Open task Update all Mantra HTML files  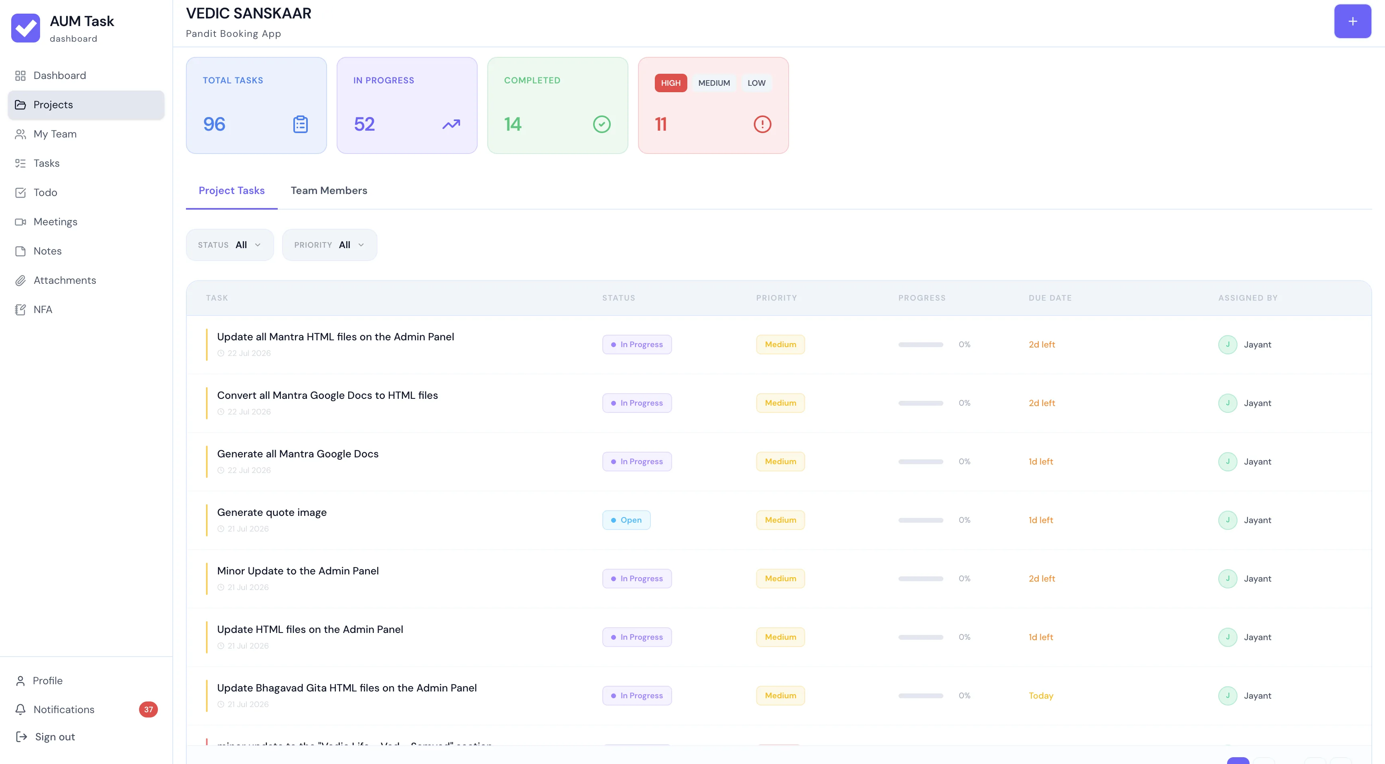pos(335,337)
